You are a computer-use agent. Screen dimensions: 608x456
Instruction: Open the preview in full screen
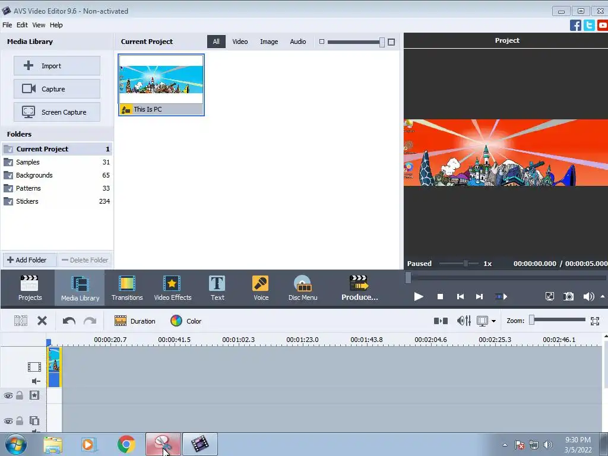[x=549, y=297]
